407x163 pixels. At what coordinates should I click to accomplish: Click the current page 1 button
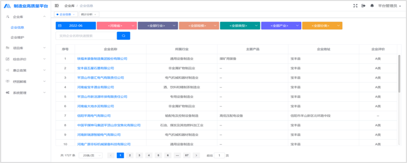[120, 155]
